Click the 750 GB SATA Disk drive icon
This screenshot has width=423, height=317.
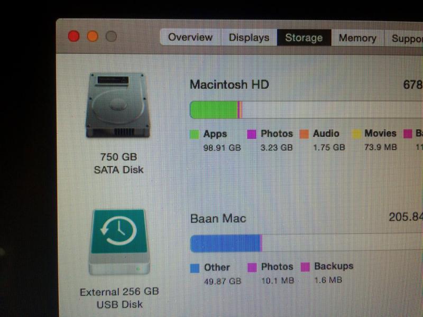click(x=118, y=105)
